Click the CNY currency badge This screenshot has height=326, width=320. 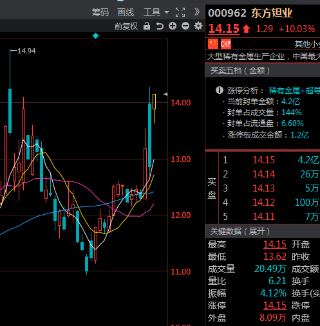click(x=226, y=44)
